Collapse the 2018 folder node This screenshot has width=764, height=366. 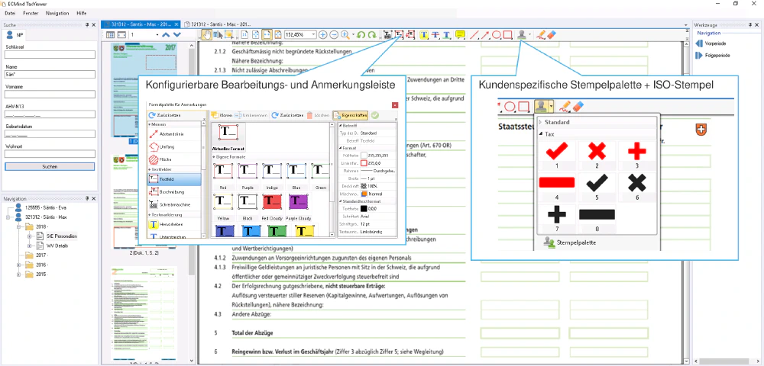click(x=18, y=226)
